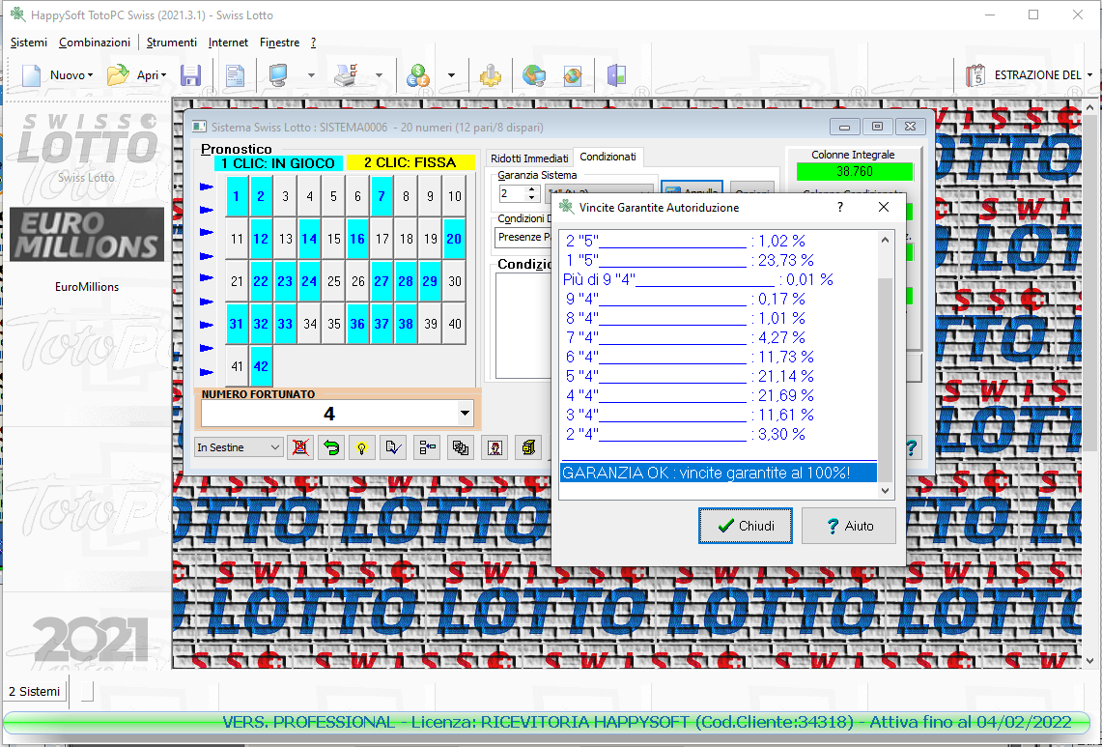Toggle number 41 in the Pronostico grid

point(237,366)
